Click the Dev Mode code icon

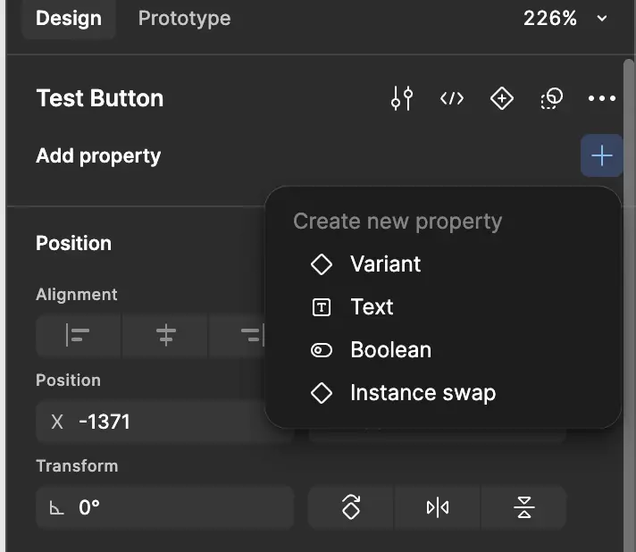tap(452, 98)
